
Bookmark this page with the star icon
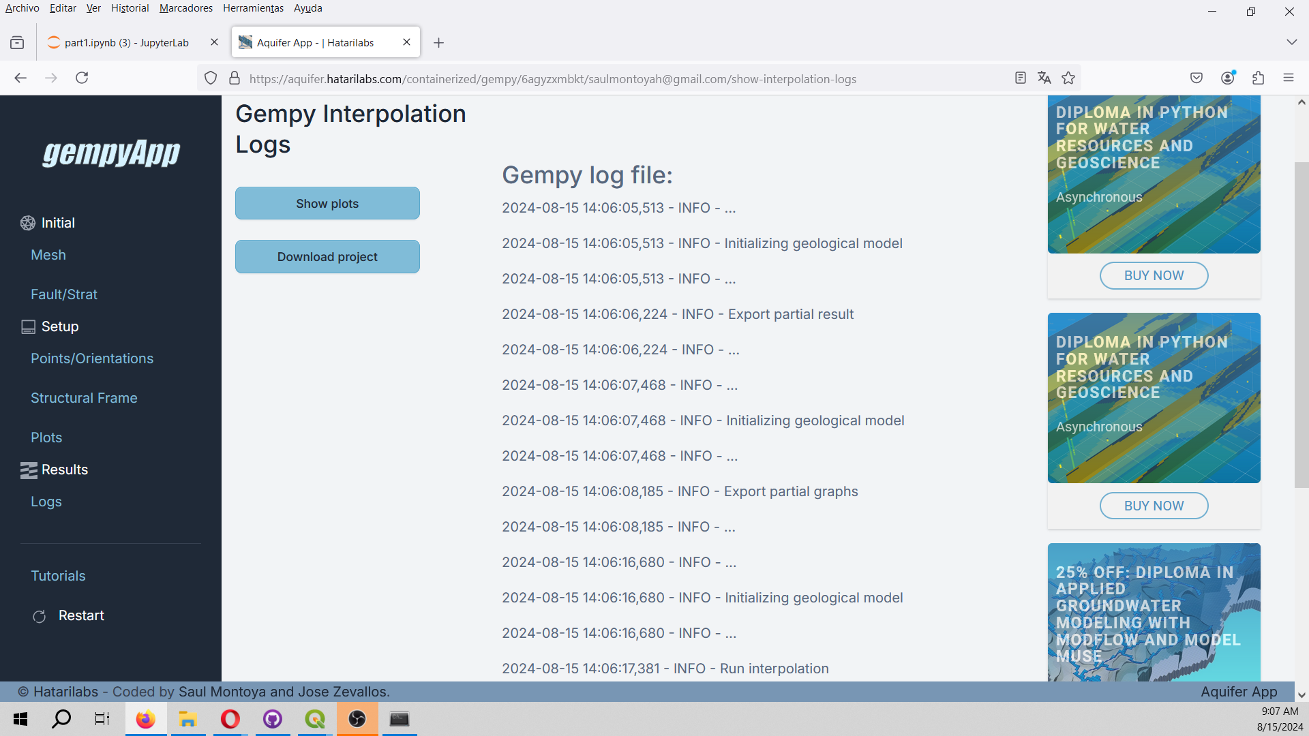click(x=1068, y=78)
